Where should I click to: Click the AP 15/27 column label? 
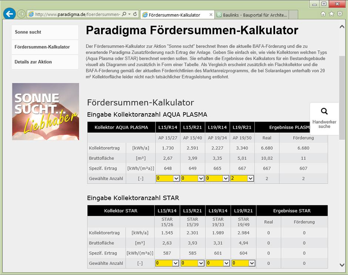click(x=168, y=138)
